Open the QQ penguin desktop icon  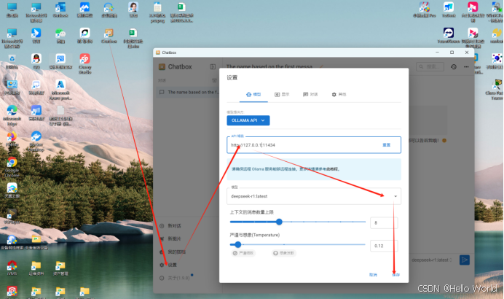tap(36, 61)
